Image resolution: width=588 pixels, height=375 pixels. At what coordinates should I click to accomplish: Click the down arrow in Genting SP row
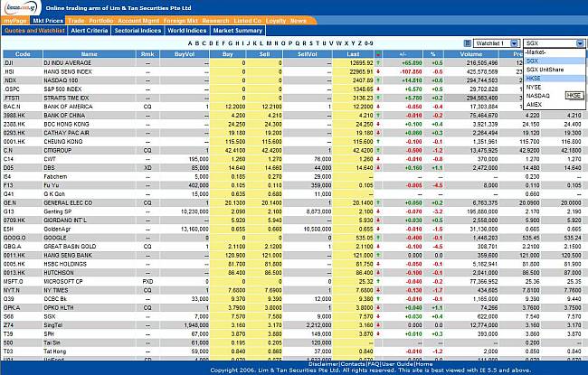(x=378, y=211)
